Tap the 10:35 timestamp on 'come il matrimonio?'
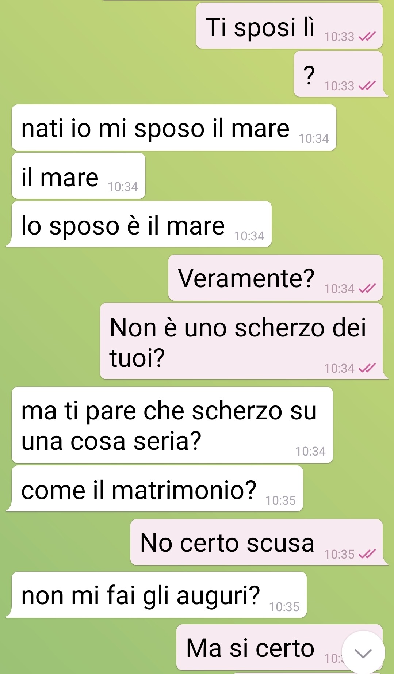This screenshot has width=394, height=674. 280,500
